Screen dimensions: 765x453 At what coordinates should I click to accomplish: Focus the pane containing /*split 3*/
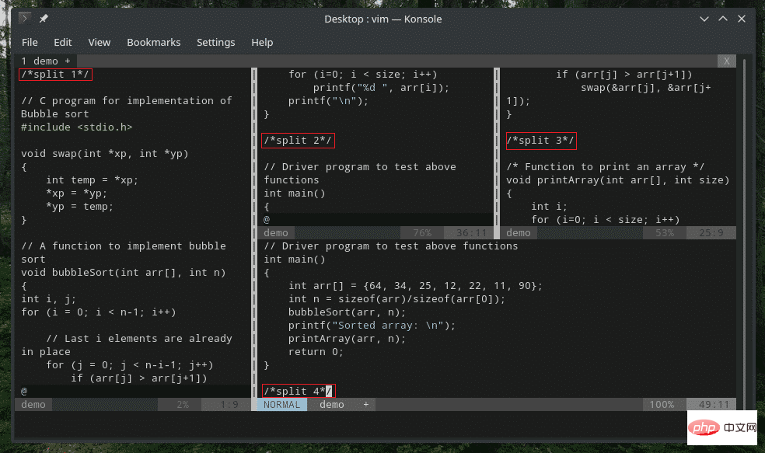pyautogui.click(x=540, y=141)
